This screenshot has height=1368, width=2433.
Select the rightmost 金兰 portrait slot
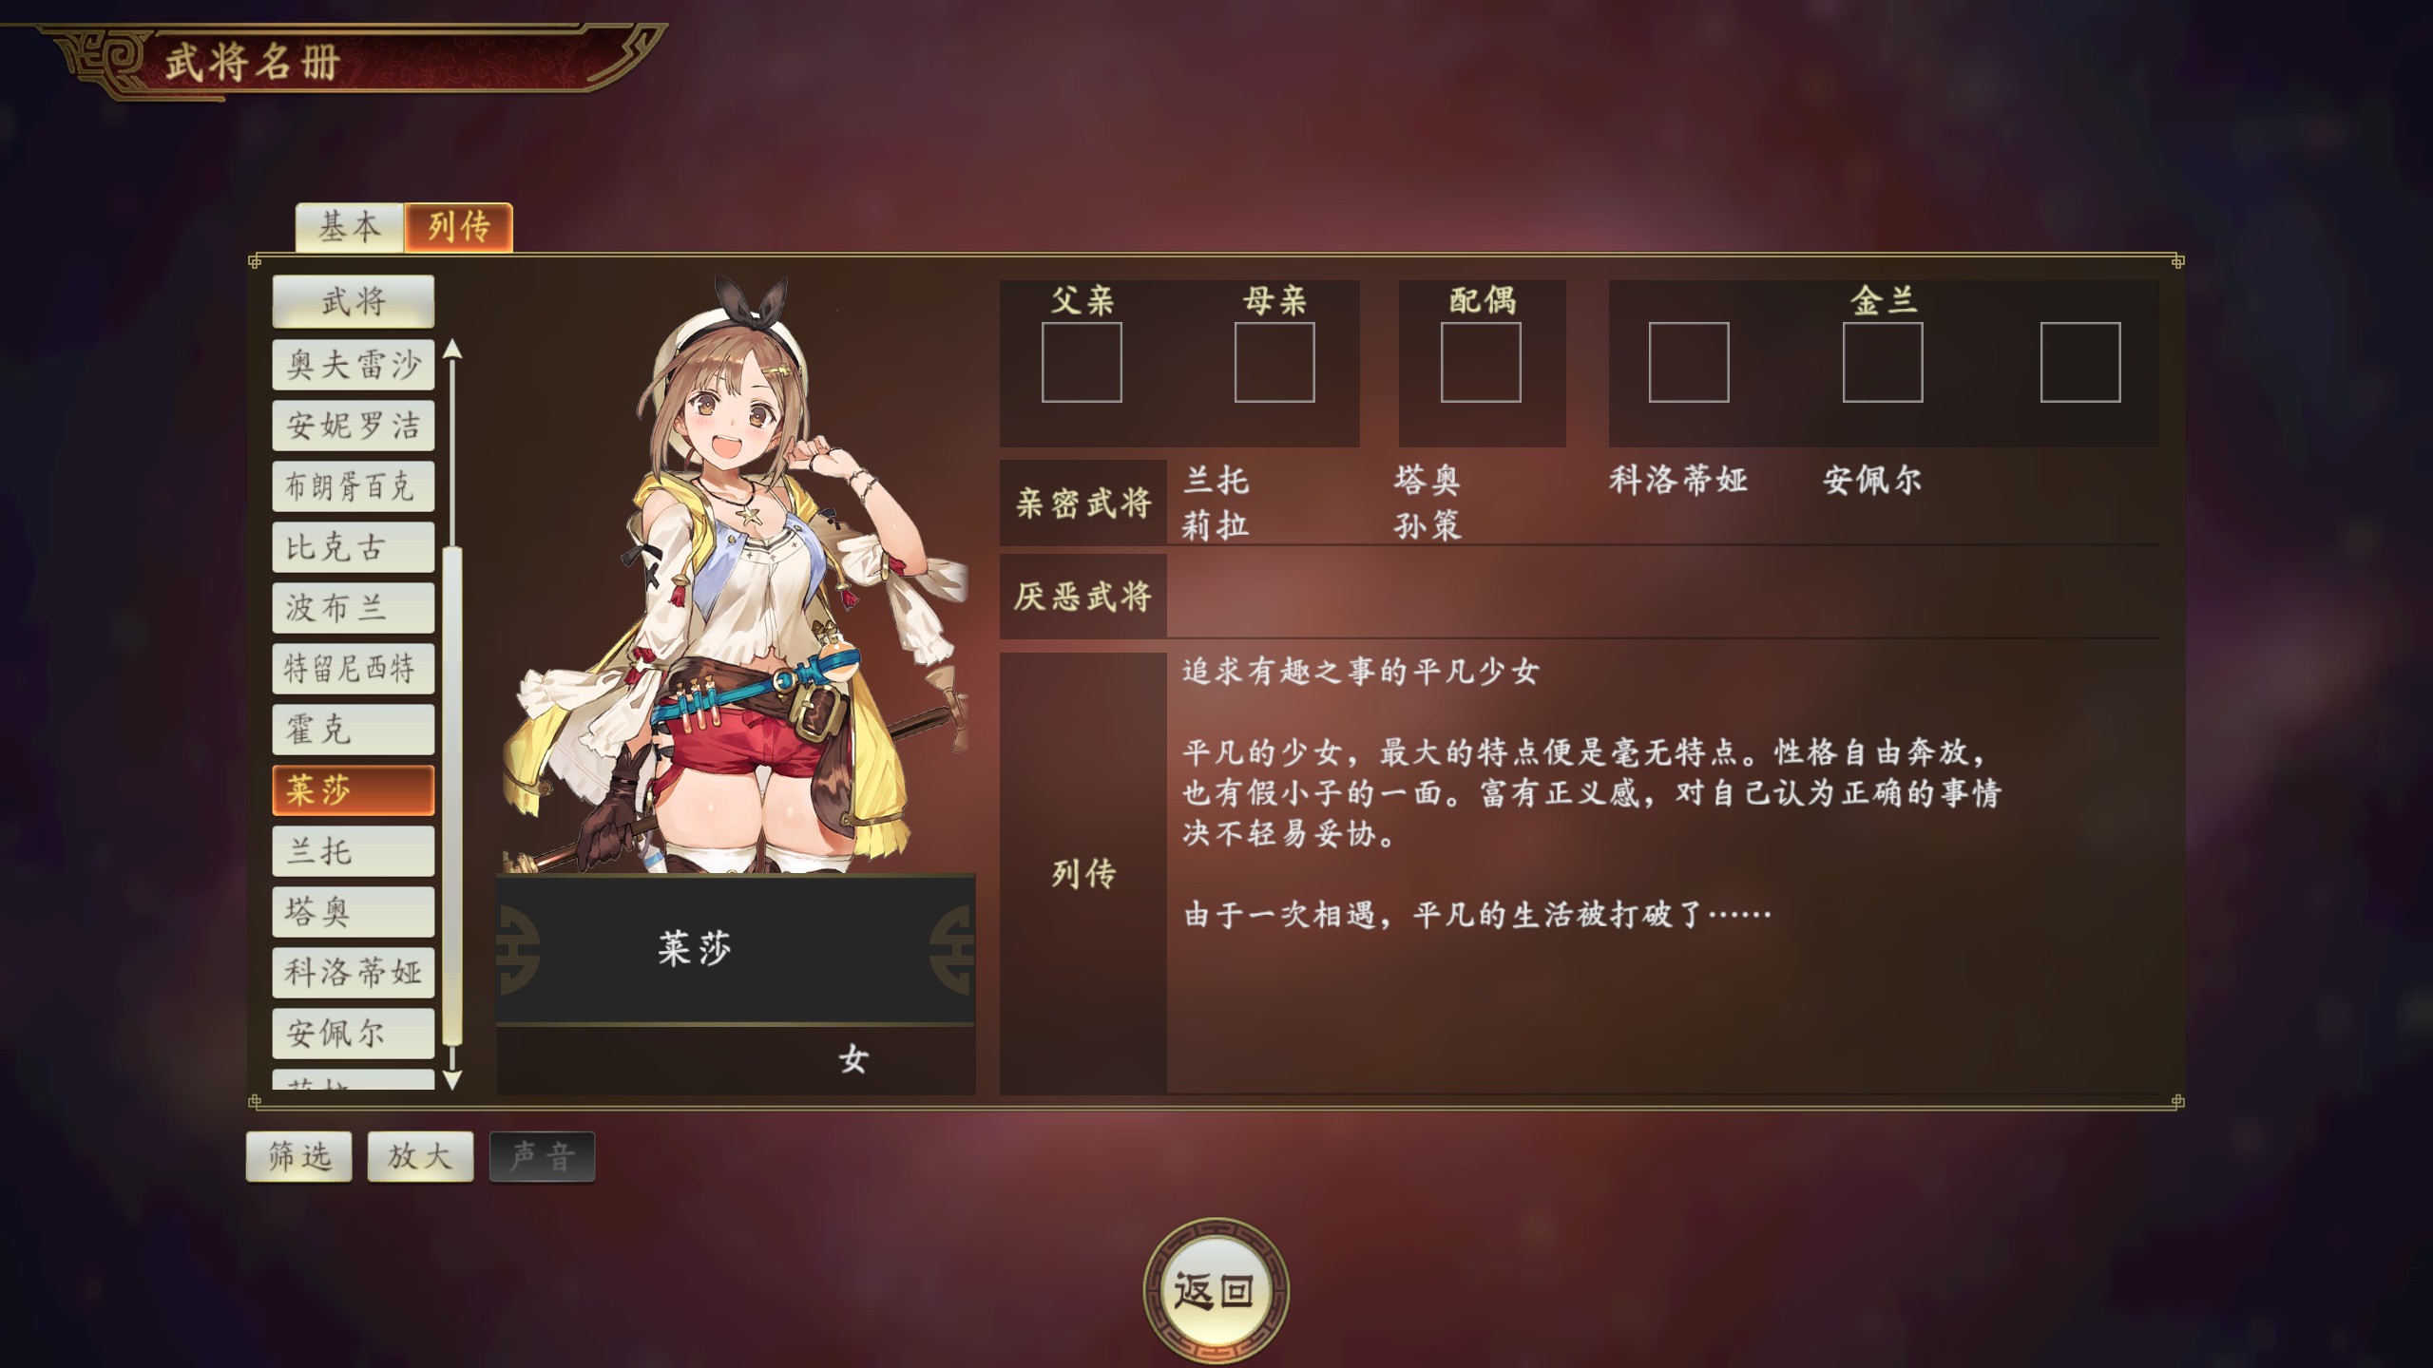(2080, 362)
